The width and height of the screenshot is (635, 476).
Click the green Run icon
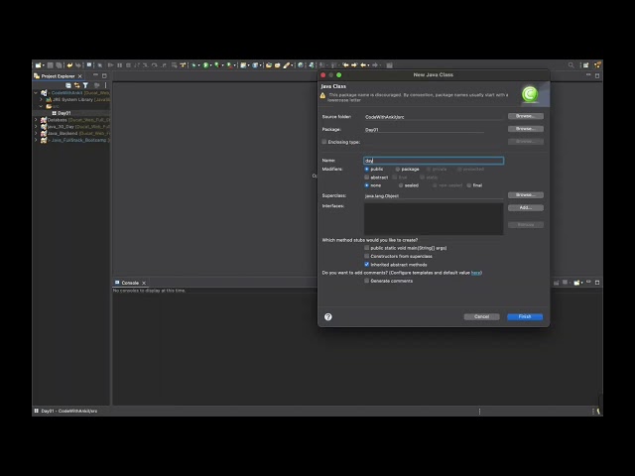click(205, 65)
